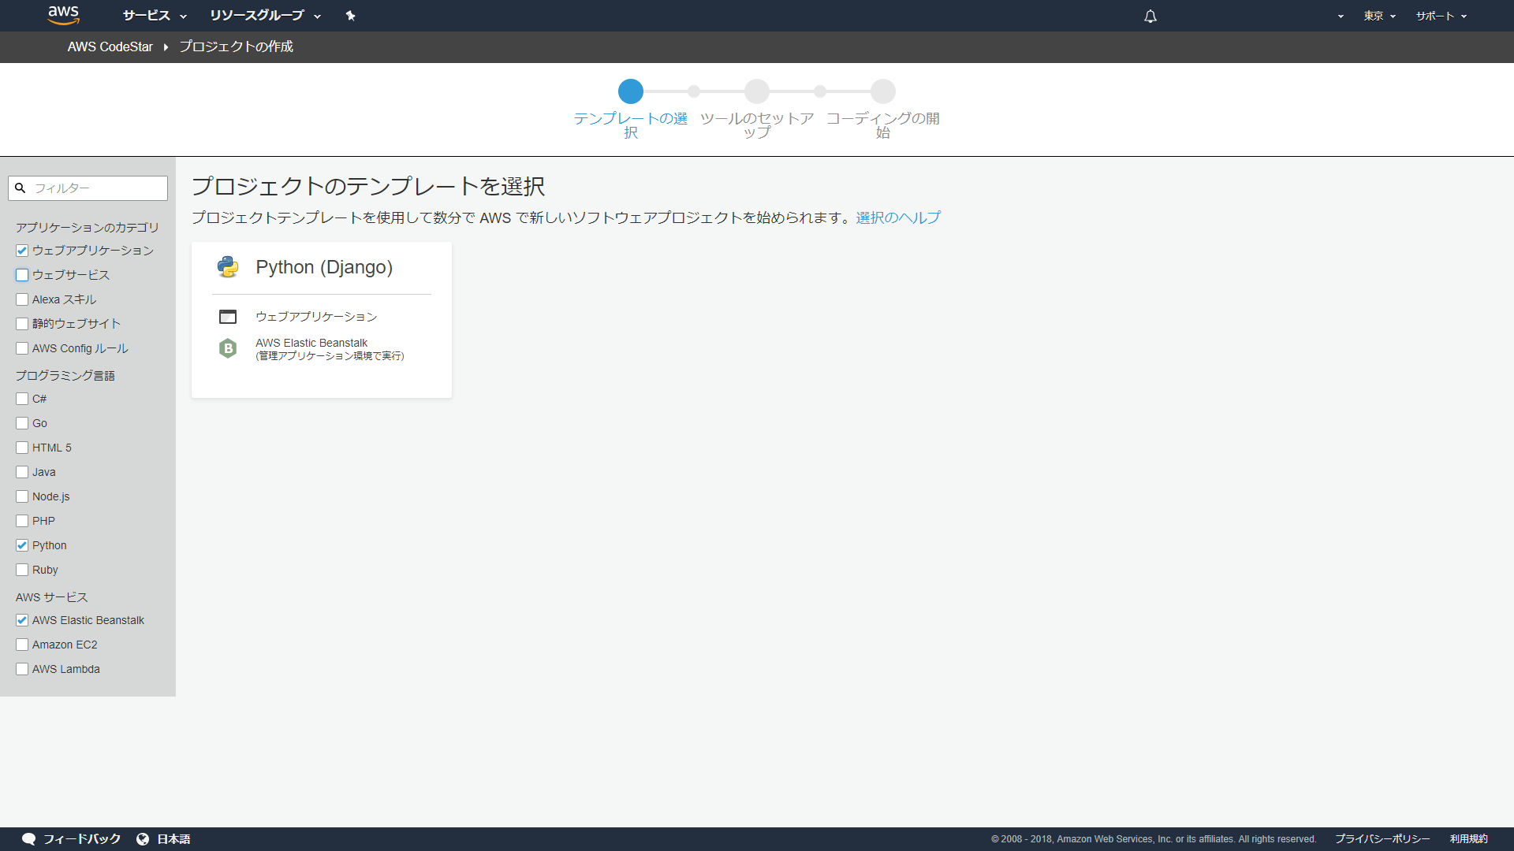
Task: Uncheck the Python language filter
Action: (x=22, y=545)
